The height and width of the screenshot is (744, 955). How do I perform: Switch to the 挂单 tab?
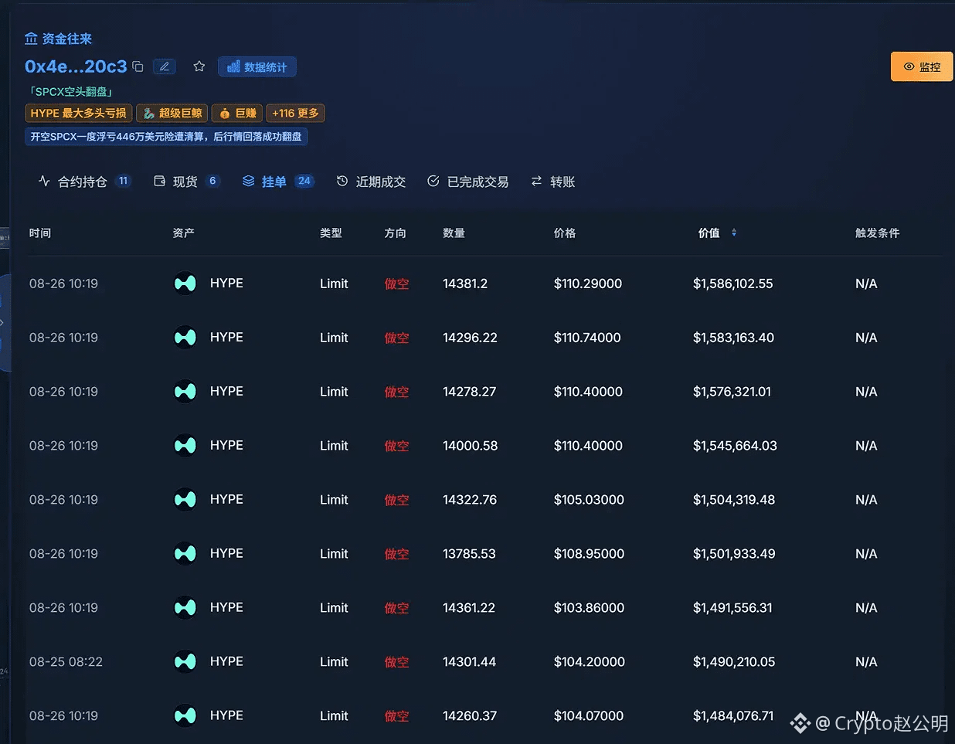click(x=277, y=182)
